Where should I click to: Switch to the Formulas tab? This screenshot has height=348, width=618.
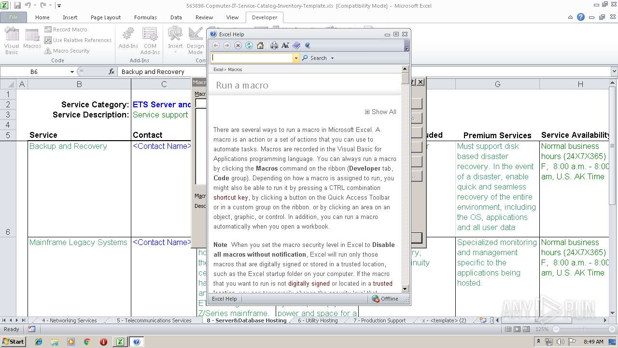pos(145,17)
